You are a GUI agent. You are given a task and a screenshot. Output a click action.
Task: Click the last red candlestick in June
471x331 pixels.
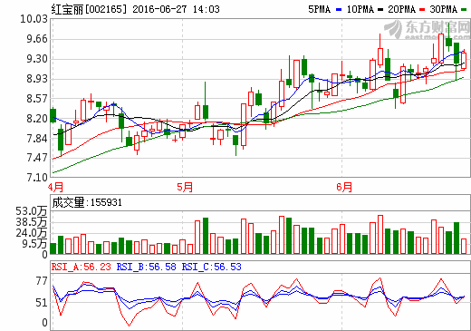(464, 61)
